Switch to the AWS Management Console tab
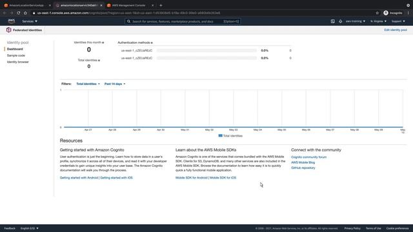Screen dimensions: 413x232 click(128, 5)
